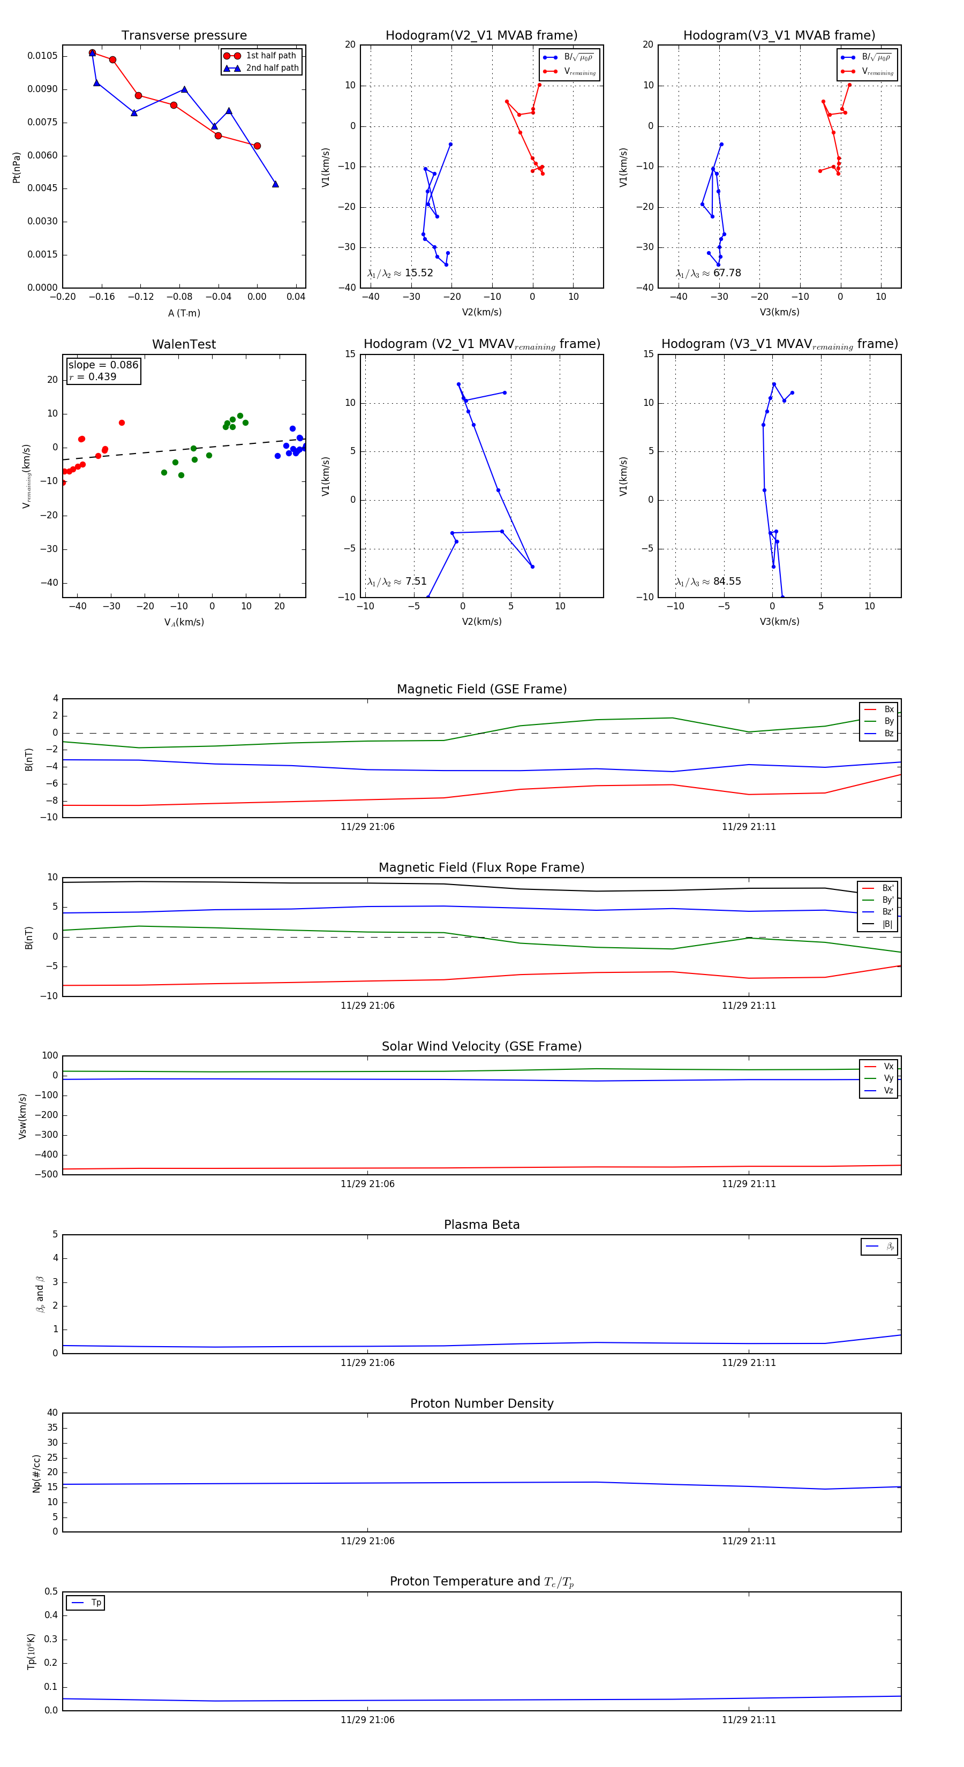Screen dimensions: 964x1767
Task: Select the "Bz'" legend entry in Flux Rope plot
Action: [x=878, y=912]
